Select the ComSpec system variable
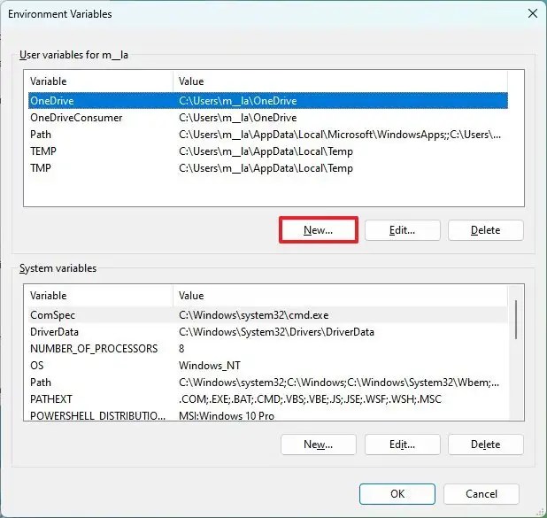The height and width of the screenshot is (518, 547). point(268,315)
